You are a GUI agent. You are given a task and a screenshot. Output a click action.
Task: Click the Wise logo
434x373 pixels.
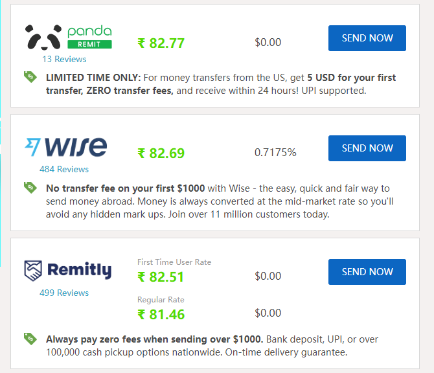point(66,146)
